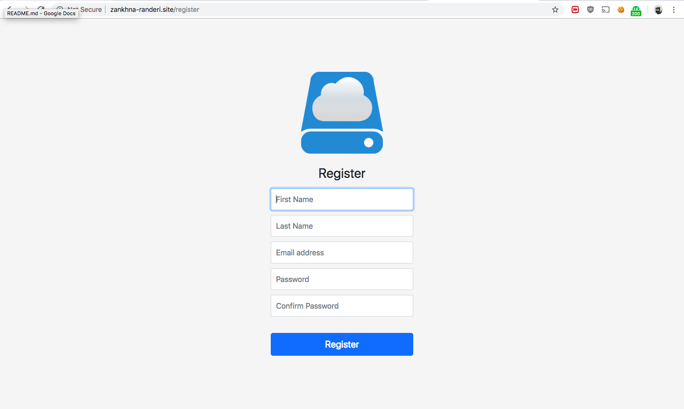The width and height of the screenshot is (684, 409).
Task: Click the cloud storage logo above Register
Action: 342,113
